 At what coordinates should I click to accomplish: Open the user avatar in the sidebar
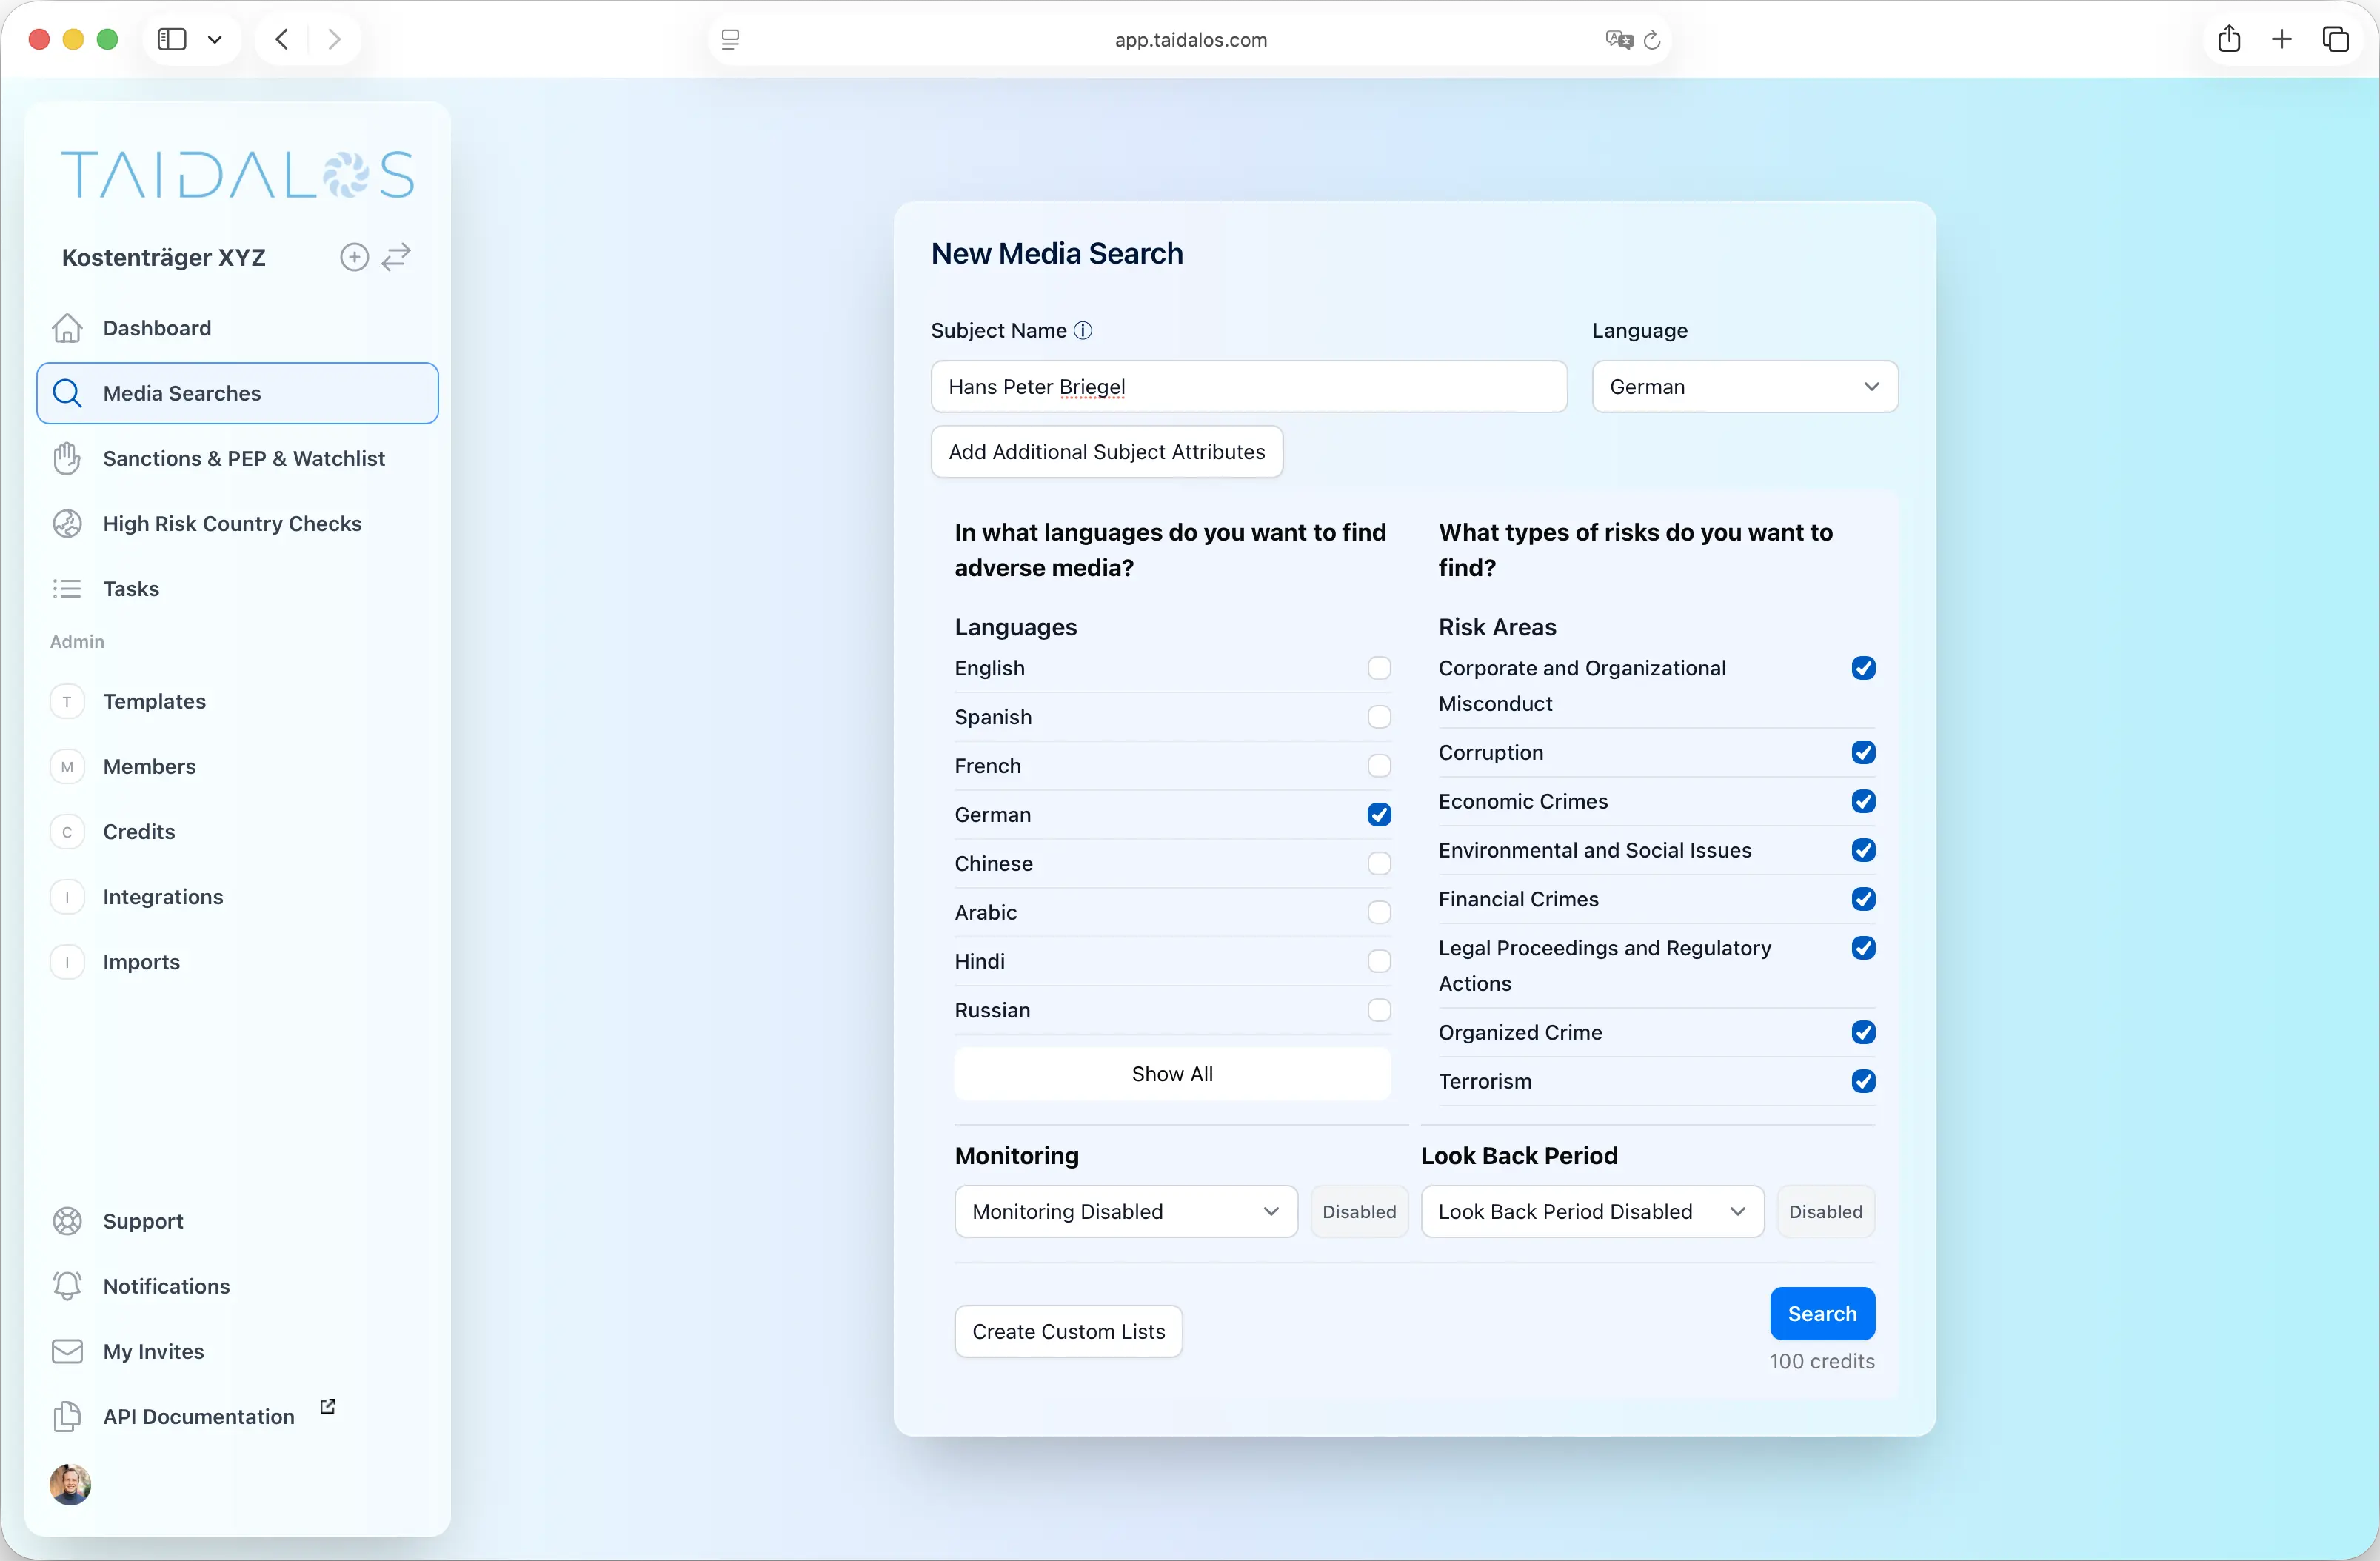coord(69,1484)
